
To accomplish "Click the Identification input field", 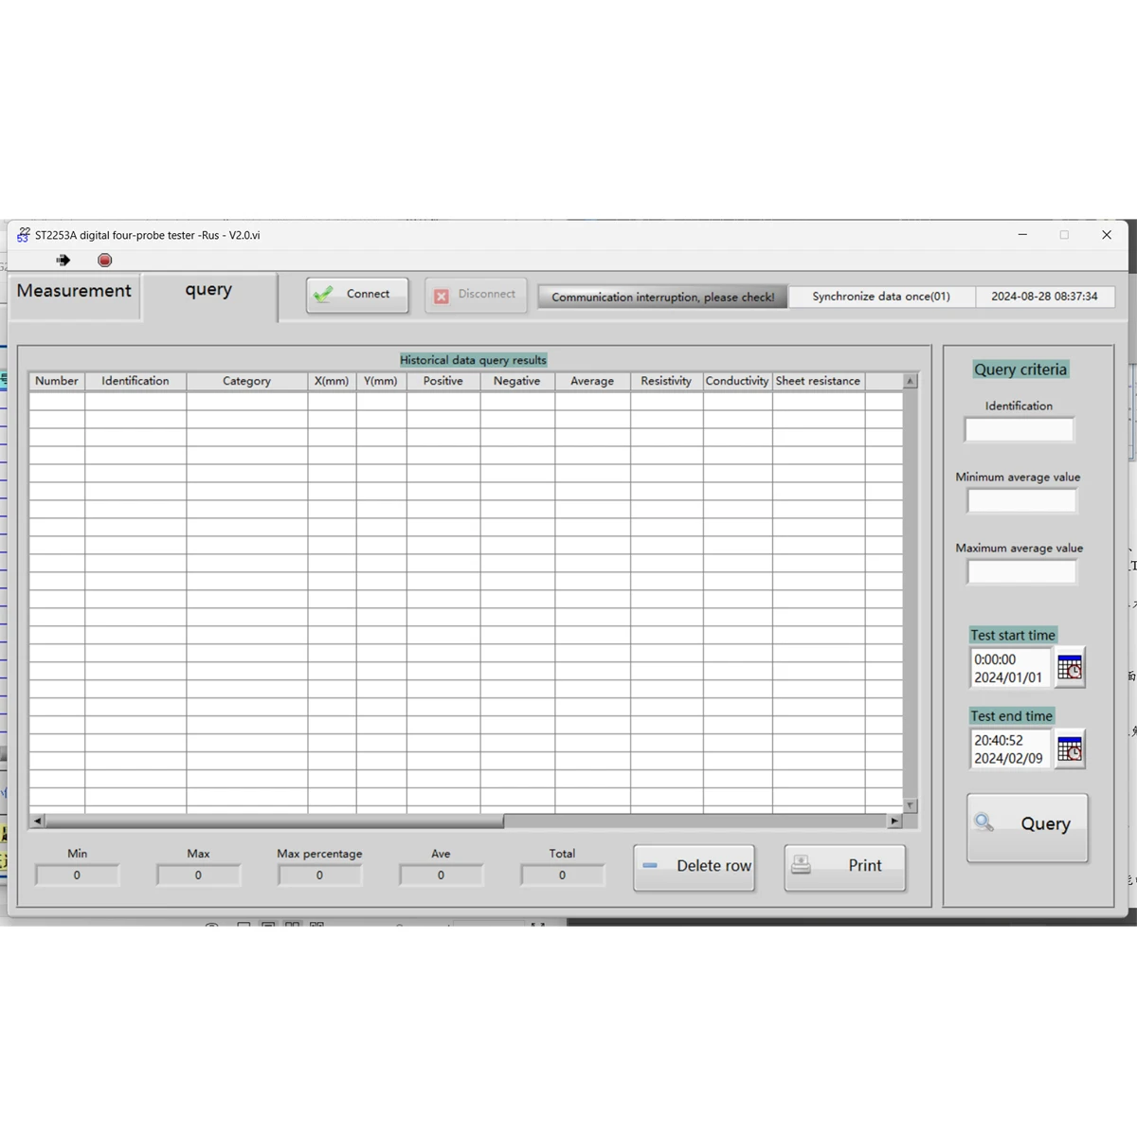I will [x=1020, y=430].
